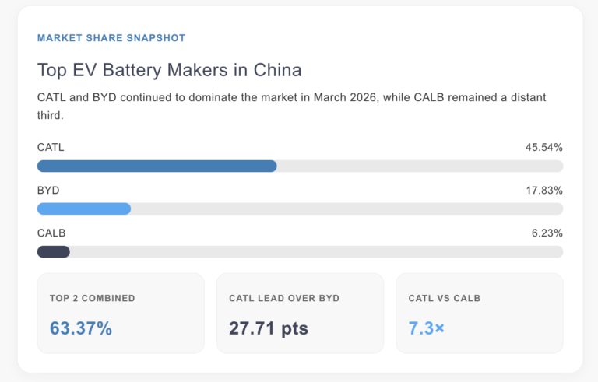Click the empty gray track of CALB bar
598x382 pixels.
[x=311, y=251]
